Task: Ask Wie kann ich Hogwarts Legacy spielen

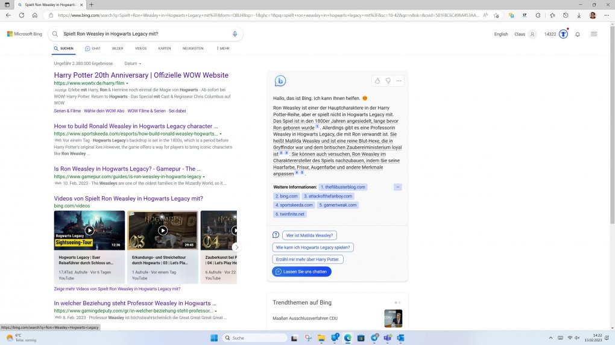Action: (313, 247)
